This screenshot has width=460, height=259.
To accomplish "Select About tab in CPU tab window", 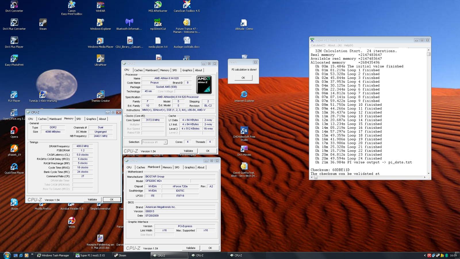I will [x=198, y=70].
